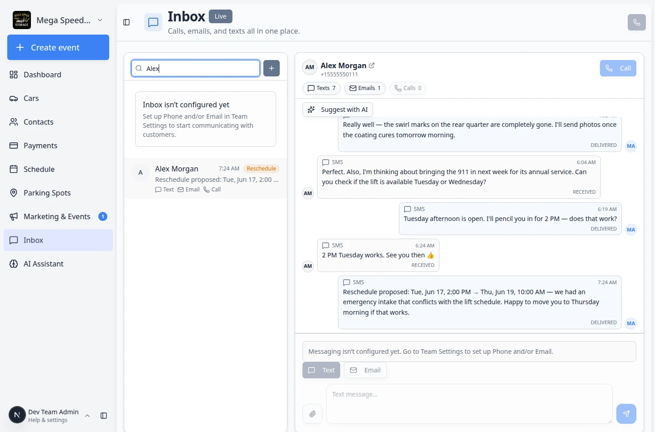The image size is (655, 432).
Task: Click the Reschedule tag on Alex Morgan
Action: pos(261,169)
